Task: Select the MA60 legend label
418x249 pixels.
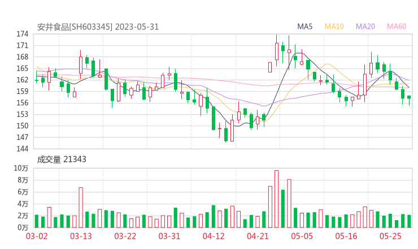Action: [397, 27]
